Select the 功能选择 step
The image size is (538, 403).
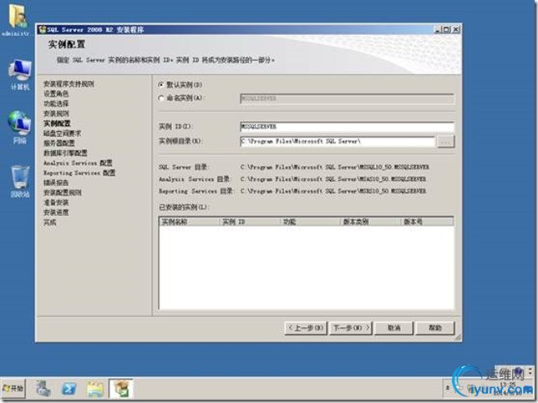56,103
